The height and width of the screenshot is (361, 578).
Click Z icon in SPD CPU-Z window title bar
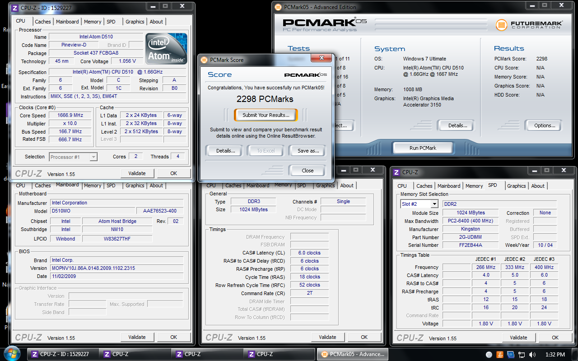click(396, 172)
